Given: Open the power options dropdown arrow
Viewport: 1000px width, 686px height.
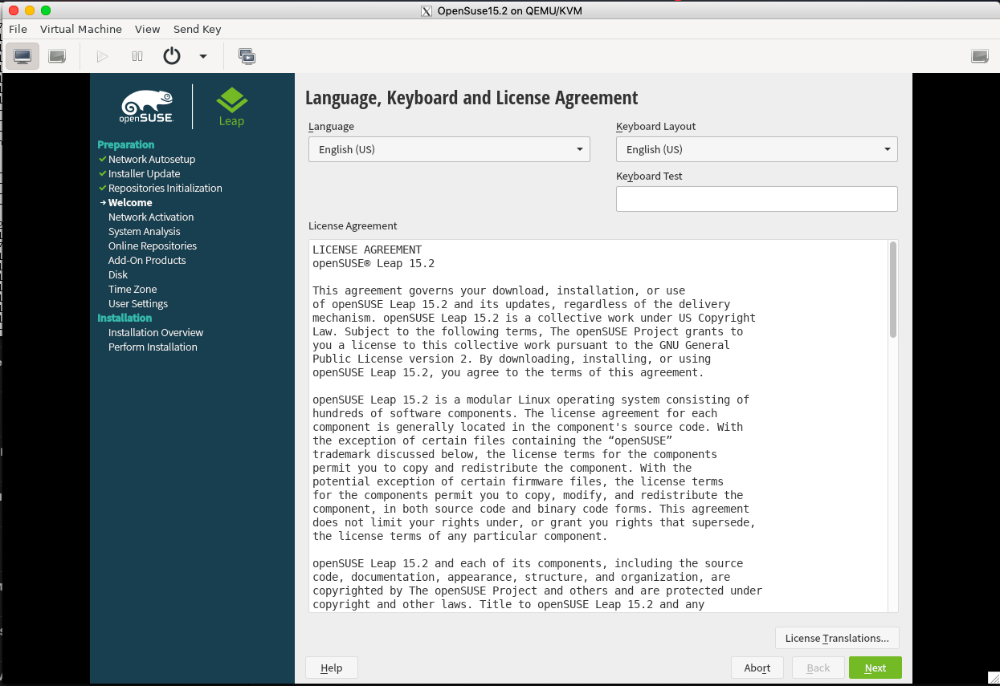Looking at the screenshot, I should point(203,56).
